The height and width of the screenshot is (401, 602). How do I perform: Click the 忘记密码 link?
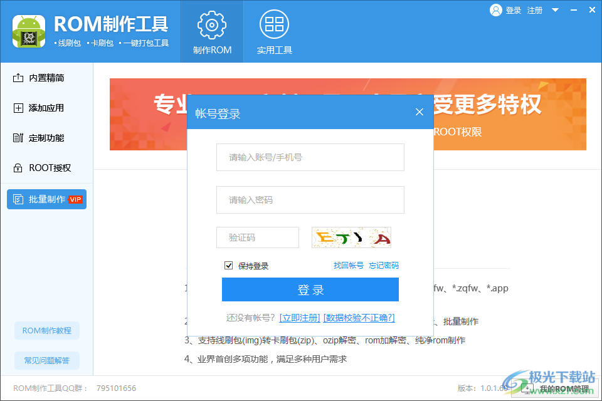tap(384, 266)
